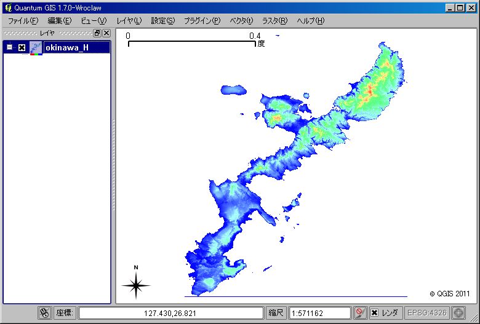Open the ビュー(V) menu
The width and height of the screenshot is (480, 324).
(94, 21)
